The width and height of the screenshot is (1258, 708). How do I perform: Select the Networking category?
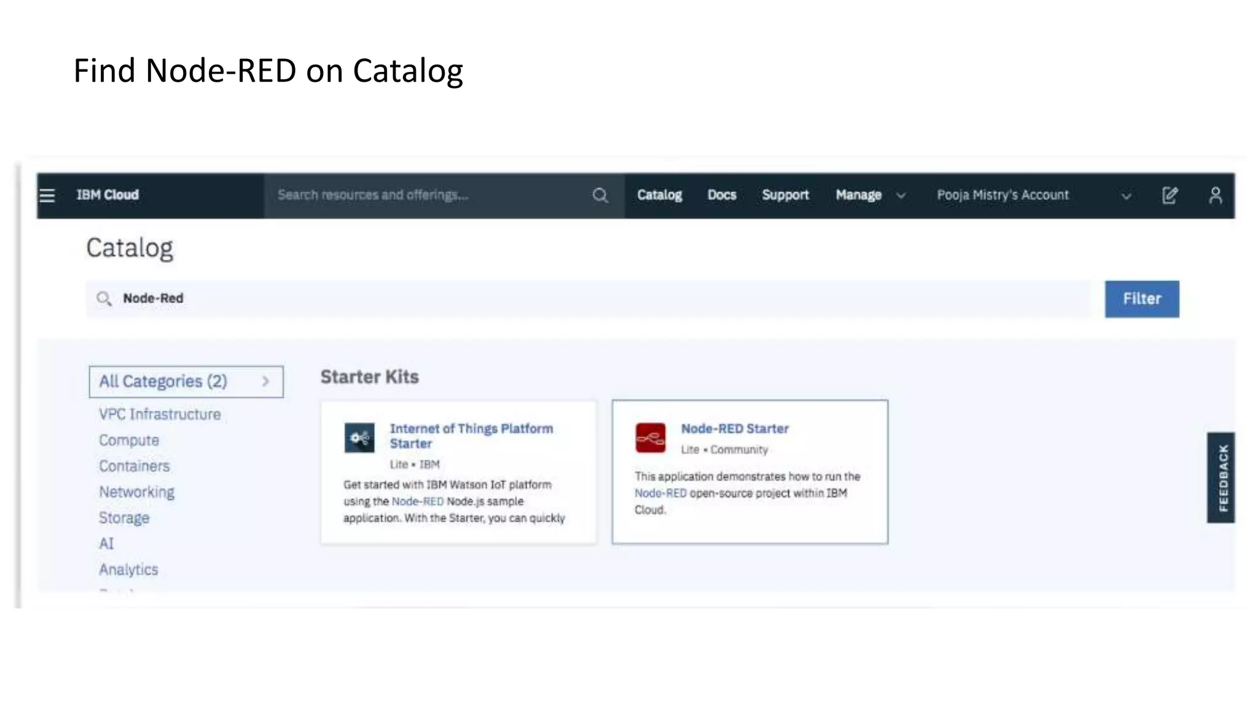(x=136, y=492)
